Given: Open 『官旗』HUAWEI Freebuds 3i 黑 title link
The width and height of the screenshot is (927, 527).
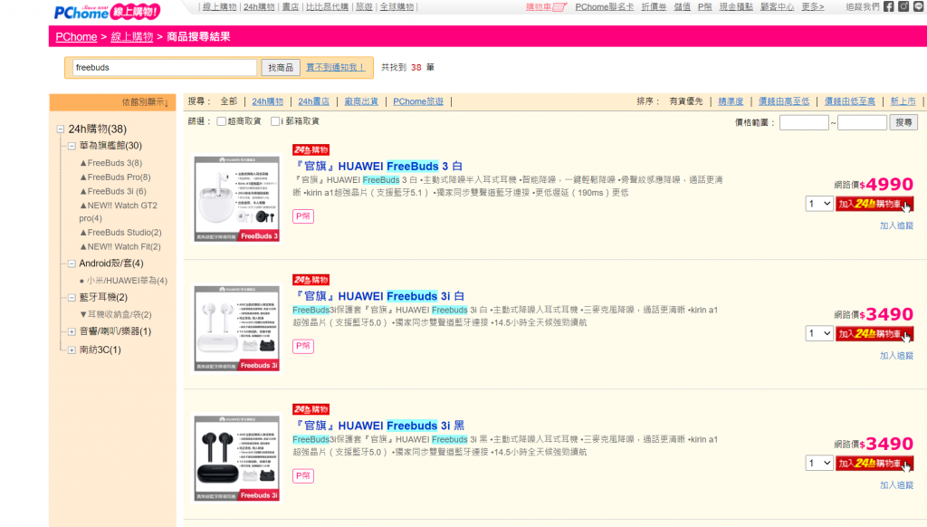Looking at the screenshot, I should 378,426.
